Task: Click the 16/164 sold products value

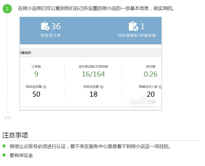Action: pos(93,74)
